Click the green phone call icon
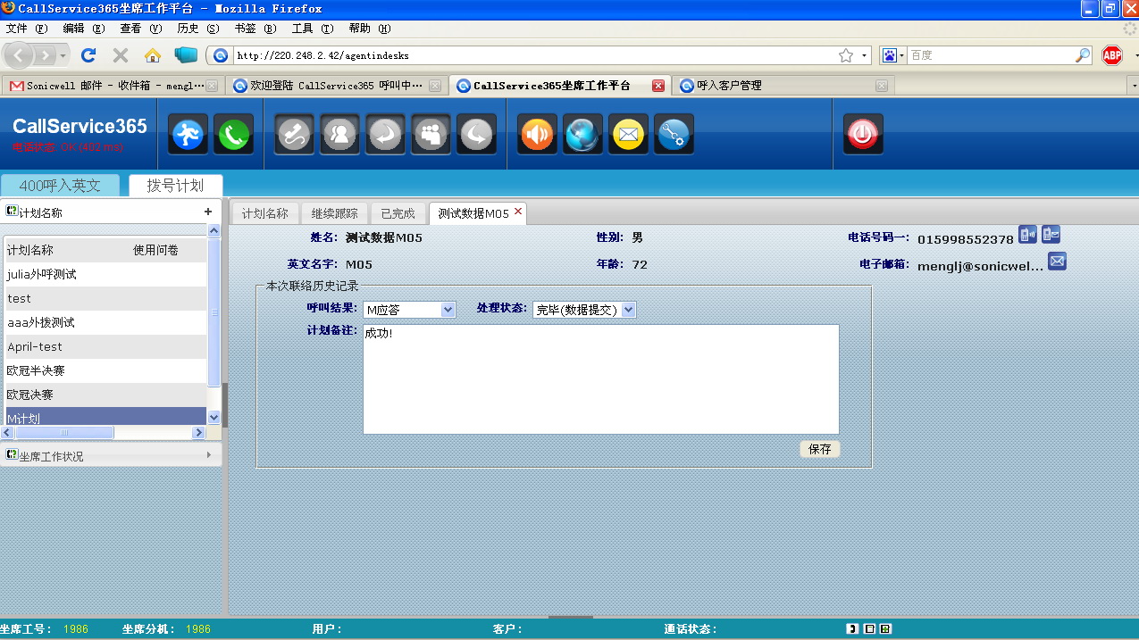Viewport: 1139px width, 640px height. tap(233, 135)
